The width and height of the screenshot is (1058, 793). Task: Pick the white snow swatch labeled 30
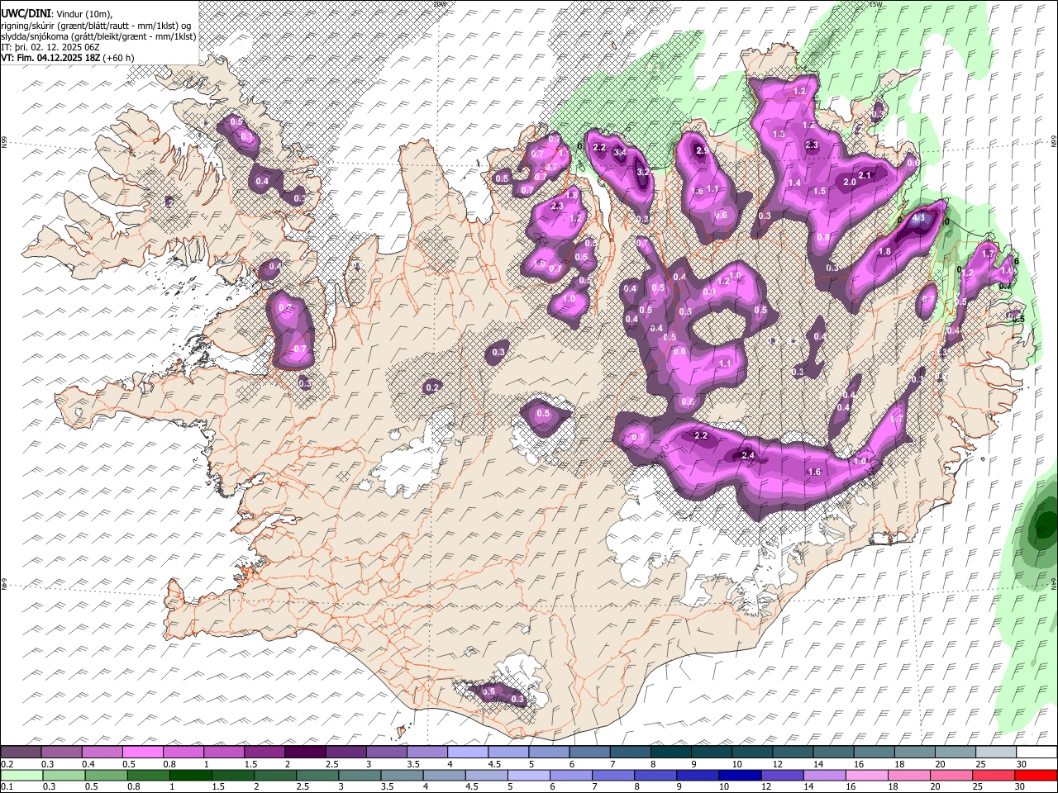(x=1037, y=753)
